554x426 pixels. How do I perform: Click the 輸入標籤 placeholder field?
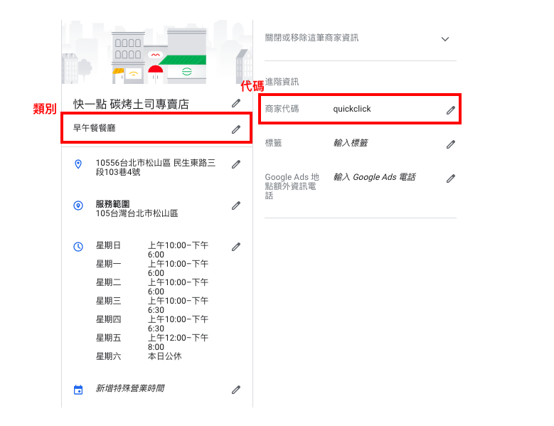coord(351,143)
